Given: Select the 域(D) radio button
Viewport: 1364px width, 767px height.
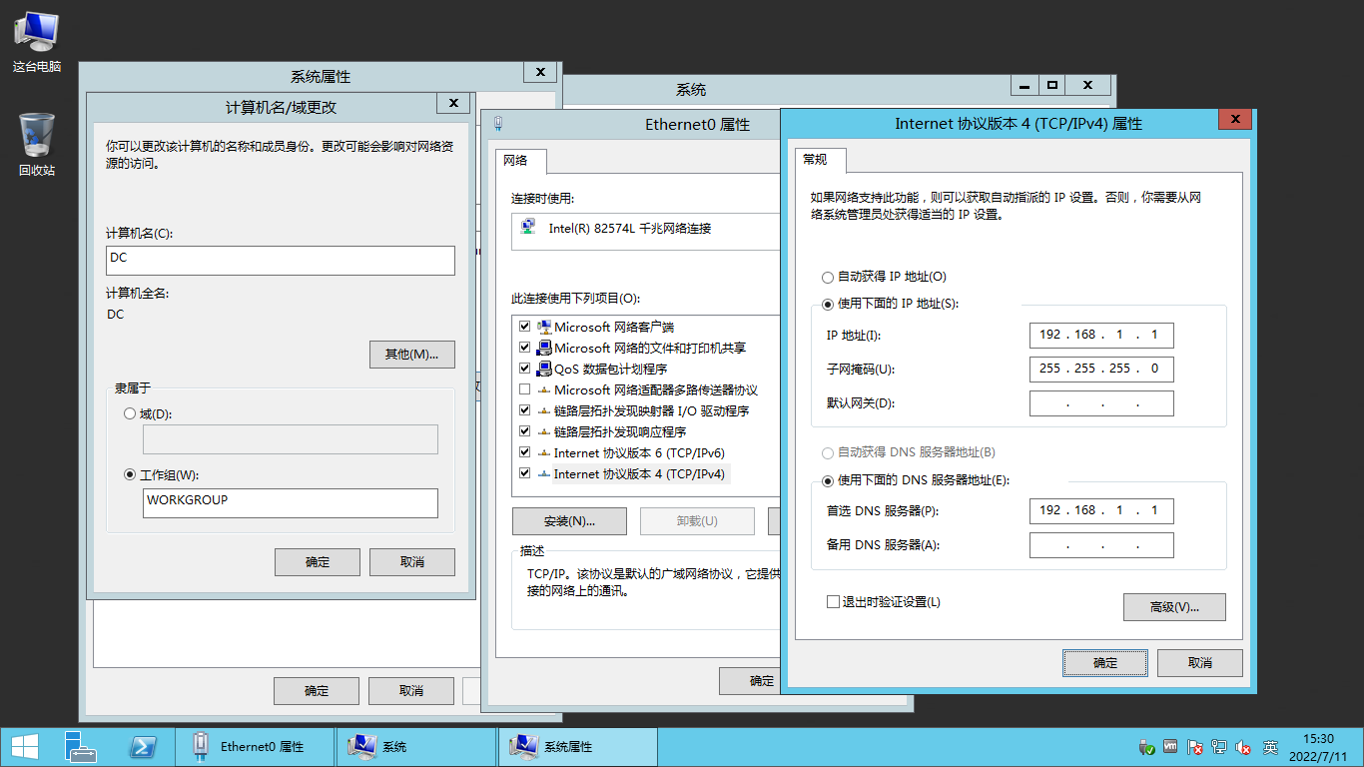Looking at the screenshot, I should (x=130, y=412).
